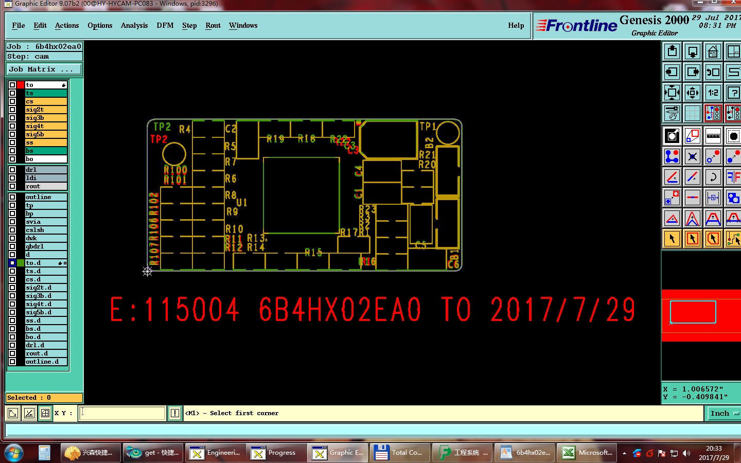Open the wrench and palette settings icon
This screenshot has height=463, width=741.
672,113
